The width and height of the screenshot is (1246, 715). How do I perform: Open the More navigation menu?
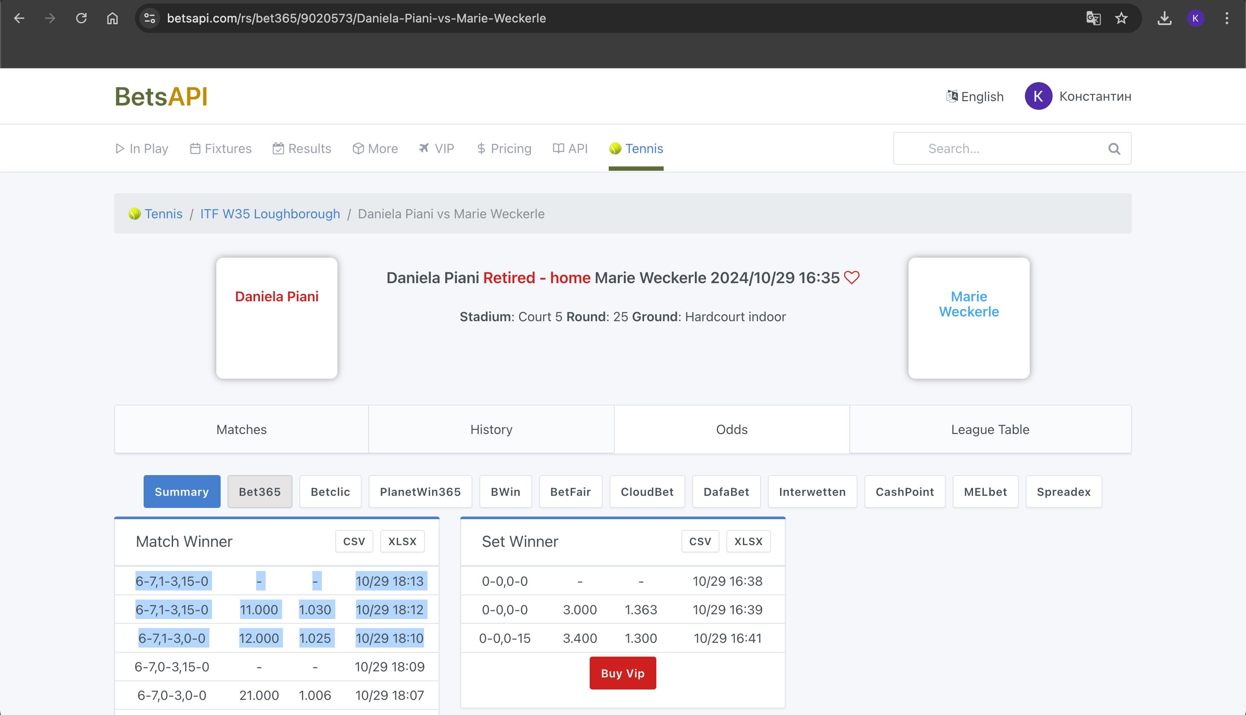[x=376, y=148]
